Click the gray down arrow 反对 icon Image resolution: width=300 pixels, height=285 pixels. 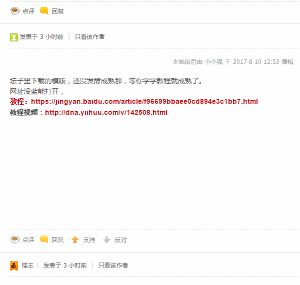106,240
